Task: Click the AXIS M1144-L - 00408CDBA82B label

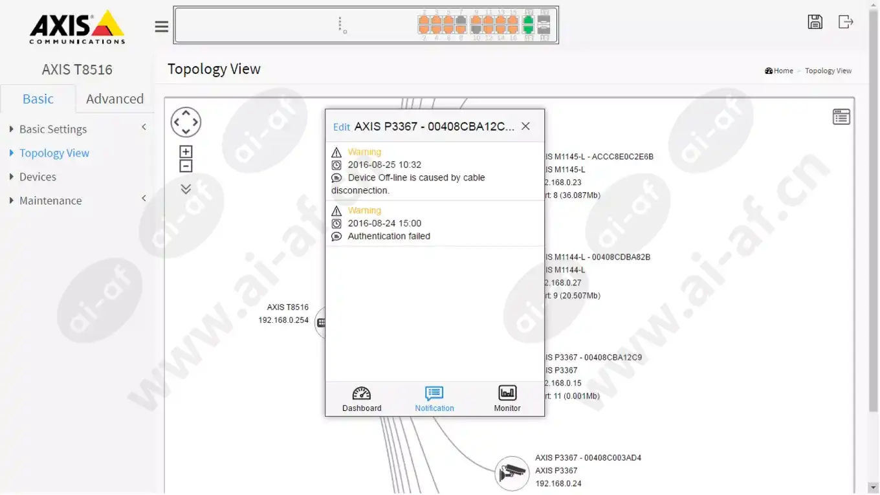Action: tap(597, 257)
